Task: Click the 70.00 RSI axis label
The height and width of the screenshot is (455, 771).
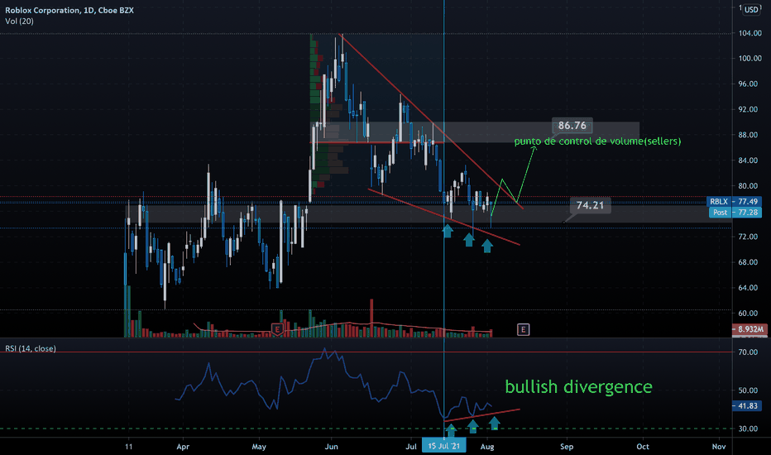Action: 747,352
